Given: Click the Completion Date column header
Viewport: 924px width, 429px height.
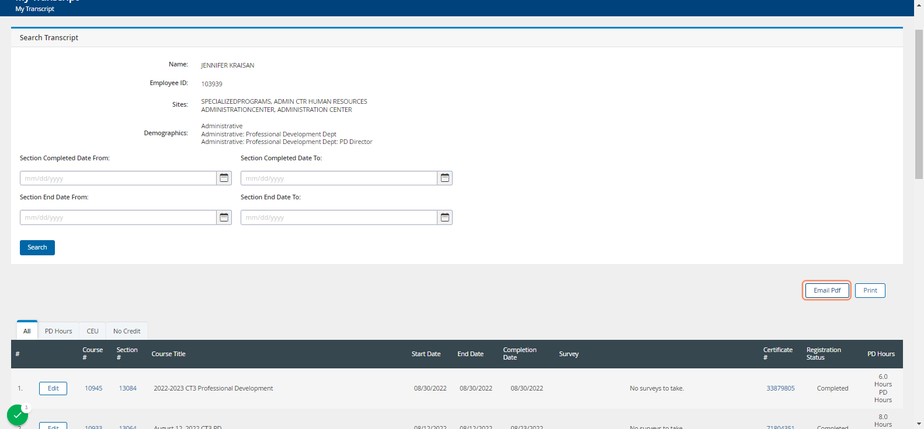Looking at the screenshot, I should coord(520,354).
